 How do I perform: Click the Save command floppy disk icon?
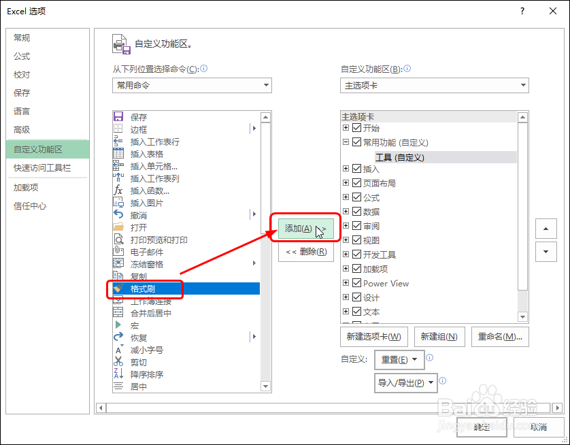pos(118,117)
